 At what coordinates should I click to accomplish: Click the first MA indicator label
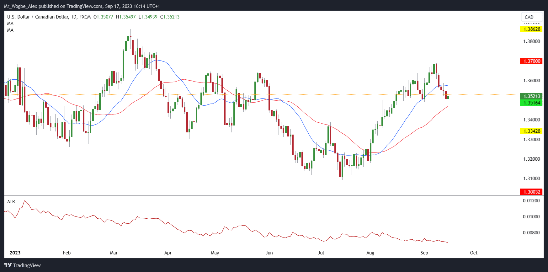(10, 24)
